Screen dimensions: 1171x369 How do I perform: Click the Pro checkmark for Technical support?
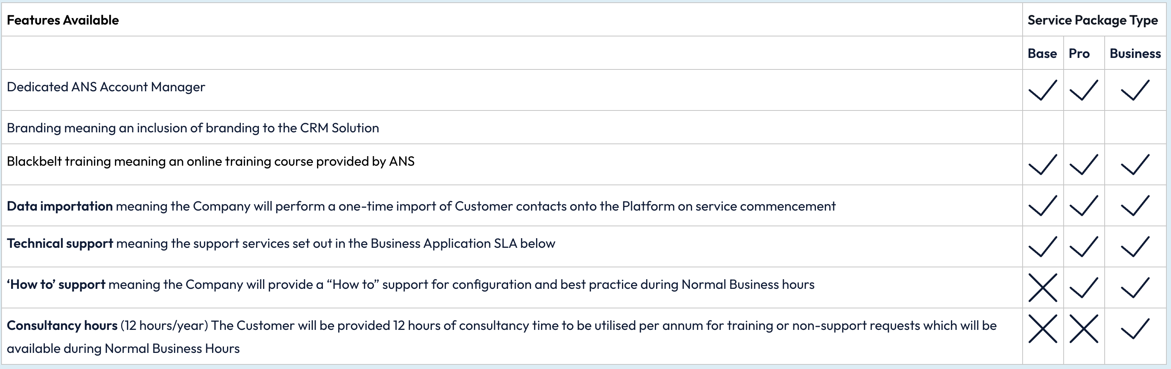(x=1084, y=247)
